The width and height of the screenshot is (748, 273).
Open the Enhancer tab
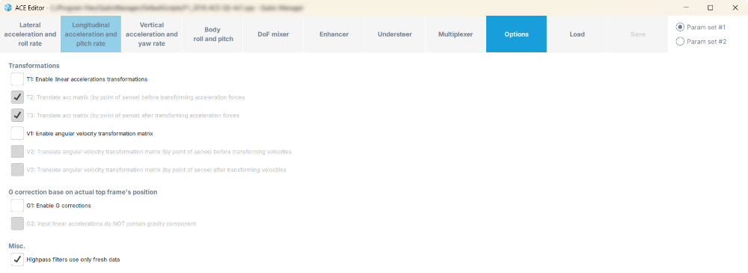(x=334, y=34)
